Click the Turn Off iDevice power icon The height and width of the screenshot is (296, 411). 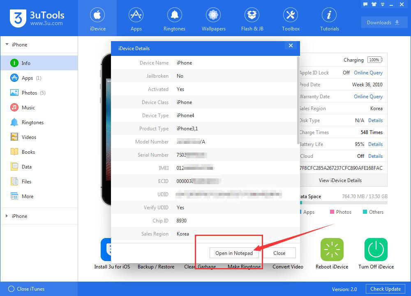click(x=376, y=249)
